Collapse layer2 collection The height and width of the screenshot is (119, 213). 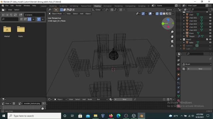(x=181, y=39)
